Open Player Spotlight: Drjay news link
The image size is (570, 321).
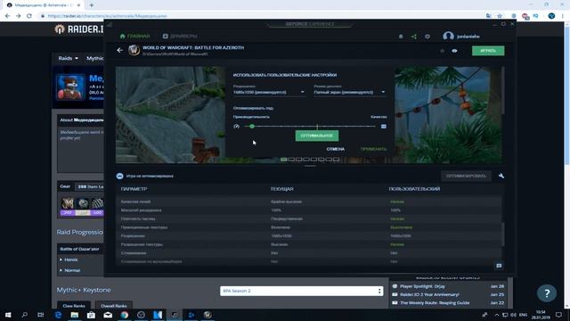pyautogui.click(x=422, y=286)
